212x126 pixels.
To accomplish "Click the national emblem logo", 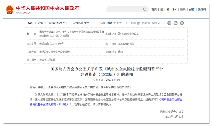I will point(10,10).
